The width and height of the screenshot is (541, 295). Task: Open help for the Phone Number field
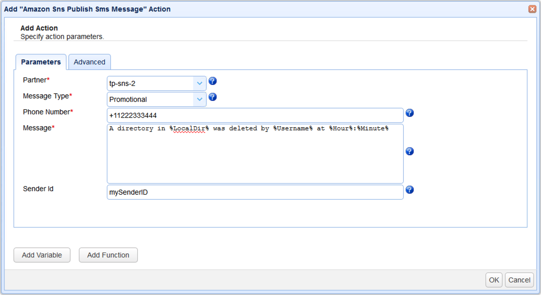point(410,113)
